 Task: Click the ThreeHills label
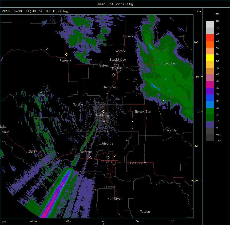(x=142, y=112)
